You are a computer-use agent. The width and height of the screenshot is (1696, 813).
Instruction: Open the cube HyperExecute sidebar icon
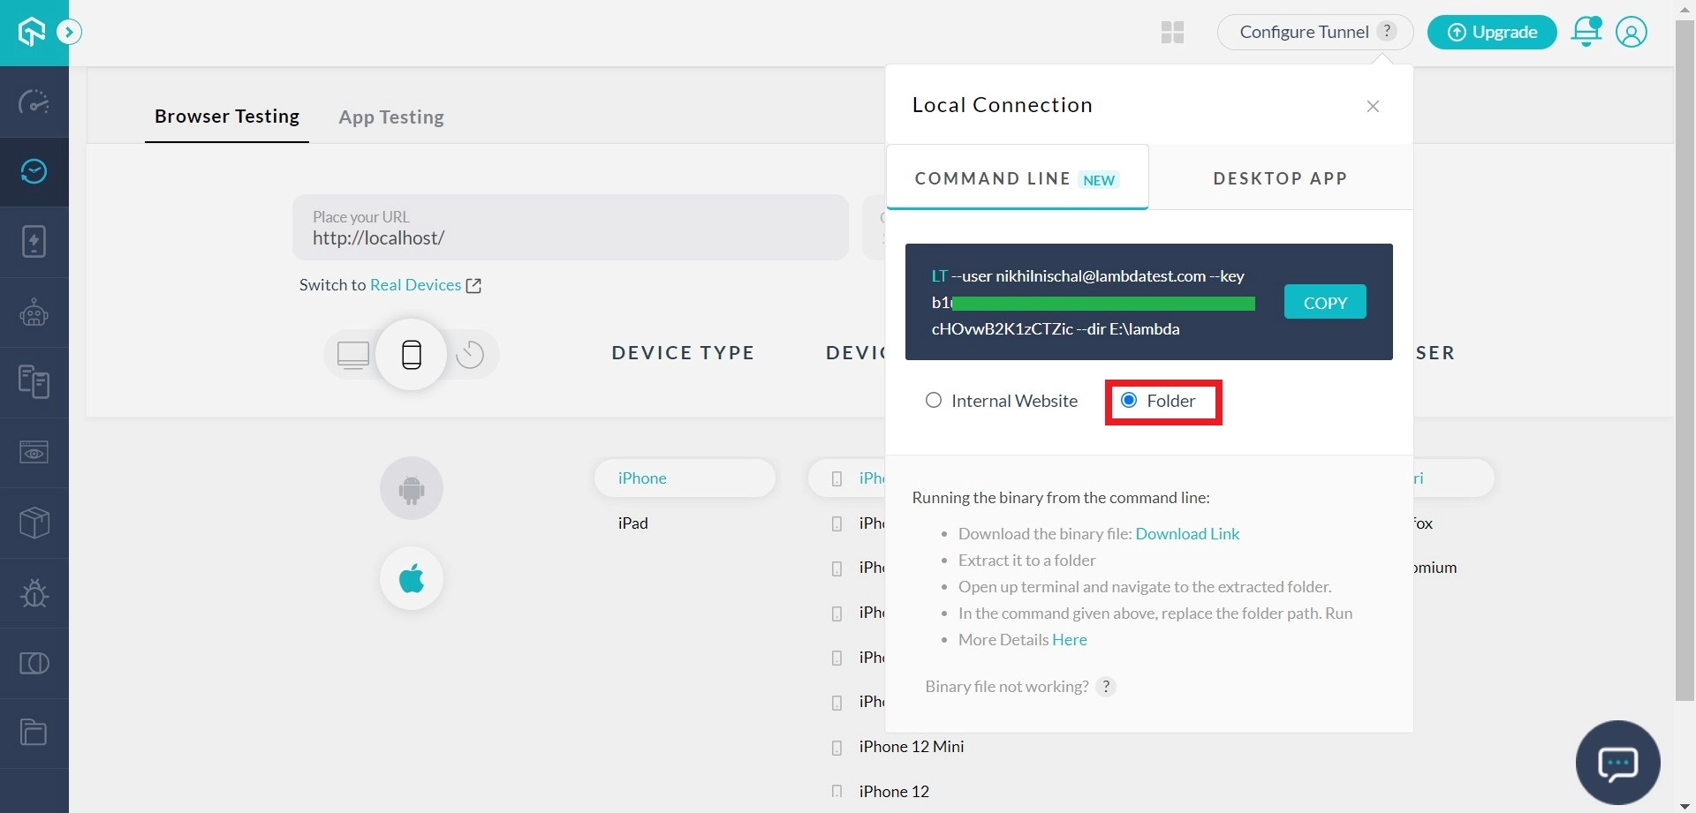34,523
